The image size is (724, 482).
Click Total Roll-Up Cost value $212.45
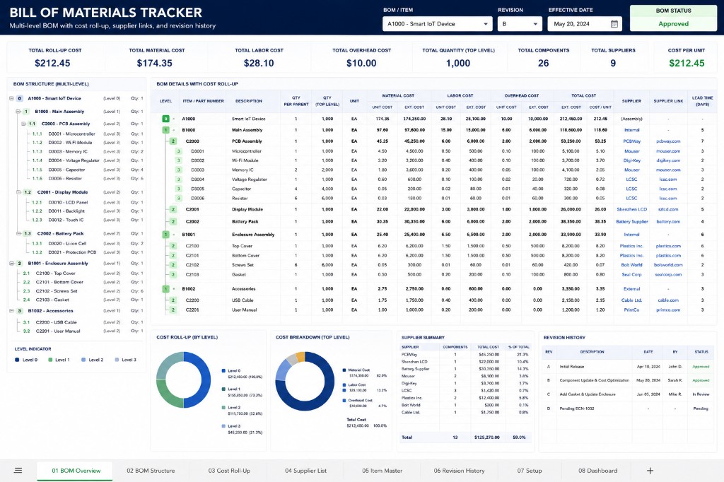[52, 63]
